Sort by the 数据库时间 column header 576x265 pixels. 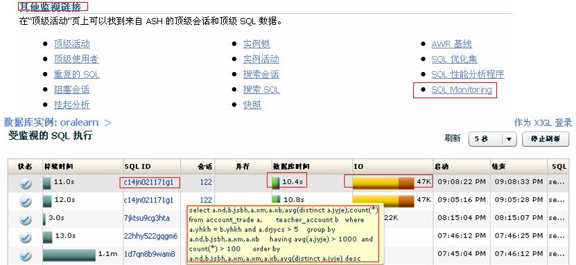tap(291, 167)
